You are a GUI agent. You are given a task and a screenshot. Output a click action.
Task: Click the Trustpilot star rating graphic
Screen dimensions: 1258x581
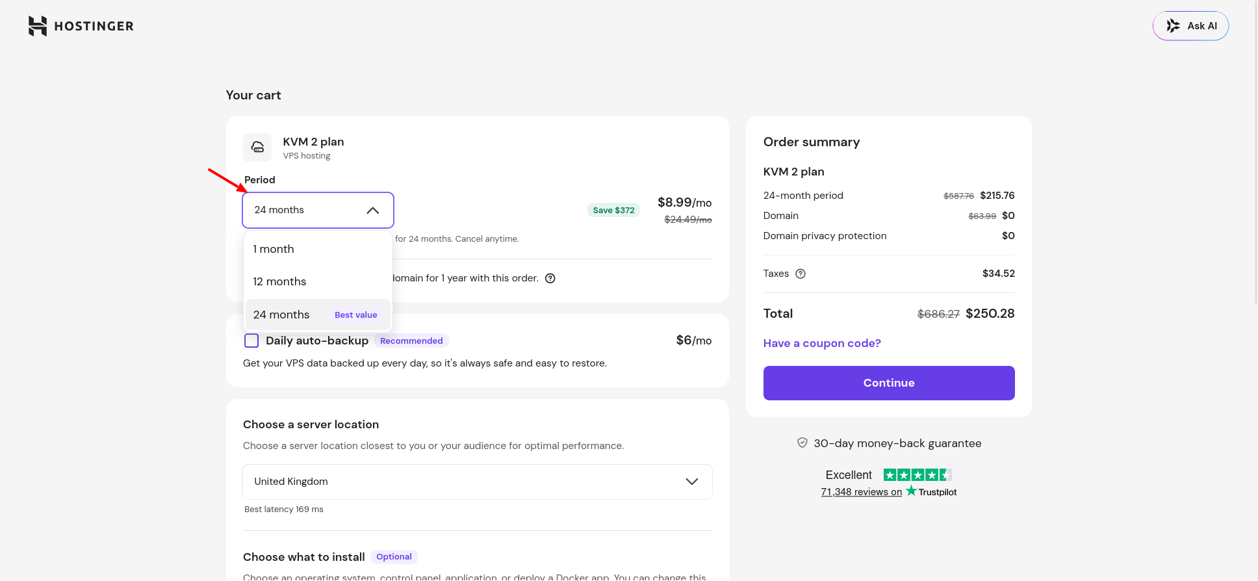tap(918, 475)
